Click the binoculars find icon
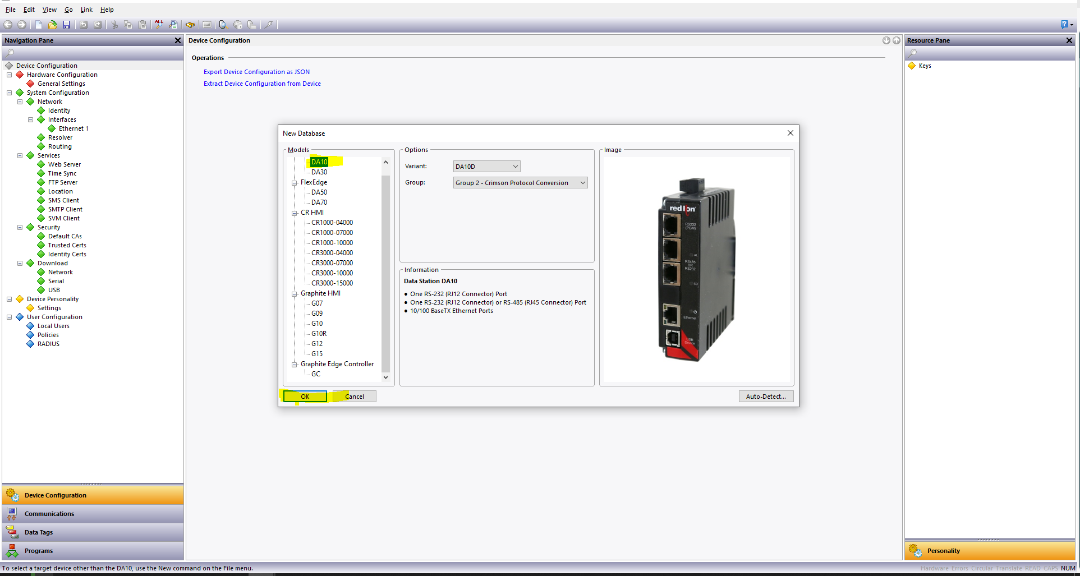1080x576 pixels. 190,25
